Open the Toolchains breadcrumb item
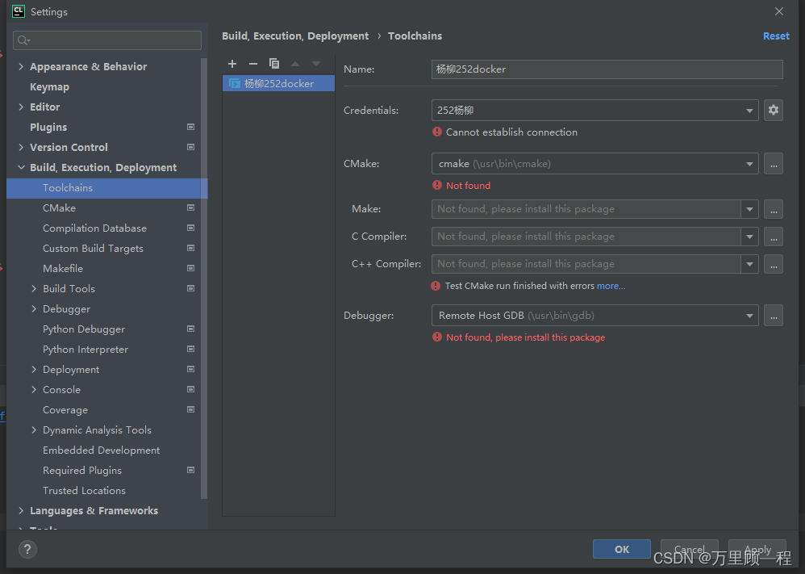805x574 pixels. coord(415,36)
